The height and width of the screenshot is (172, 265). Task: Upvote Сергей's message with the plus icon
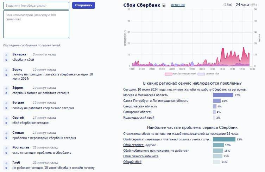click(6, 118)
